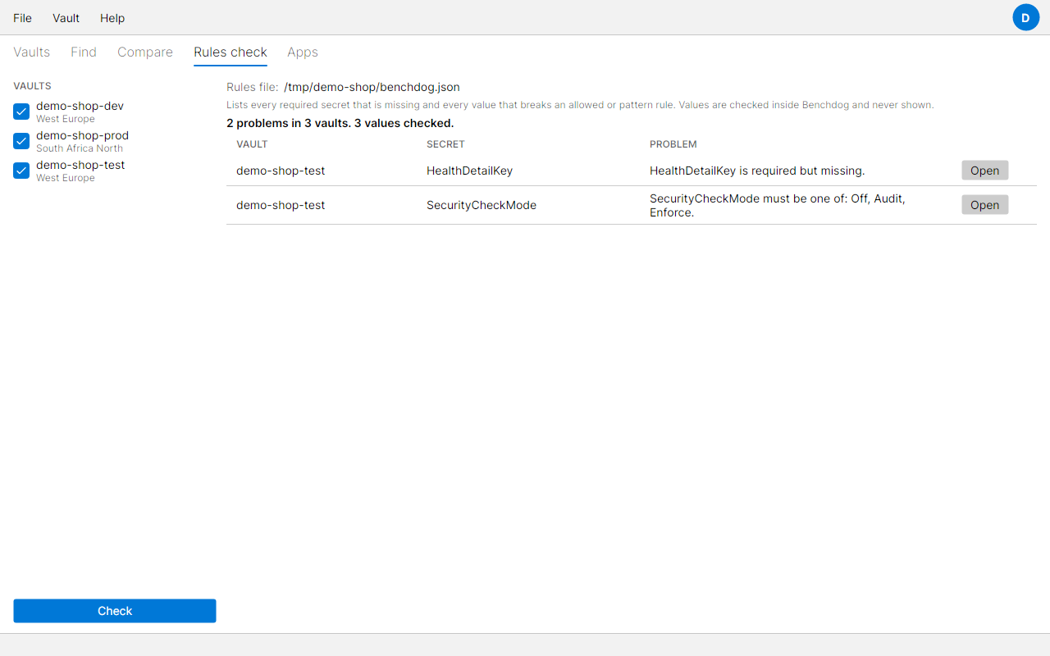Switch to the Compare tab

(x=145, y=52)
